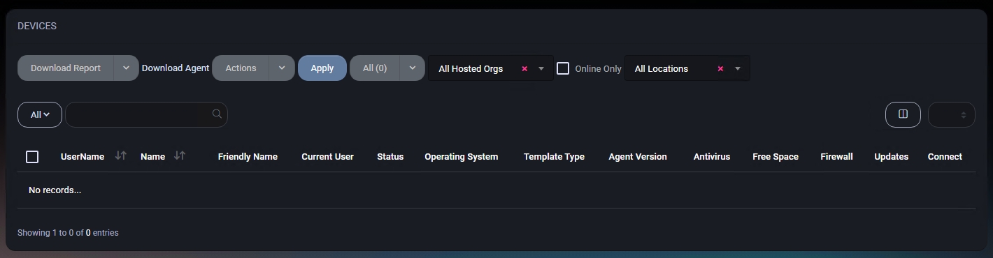Click the blue Apply button
The height and width of the screenshot is (258, 993).
(322, 68)
